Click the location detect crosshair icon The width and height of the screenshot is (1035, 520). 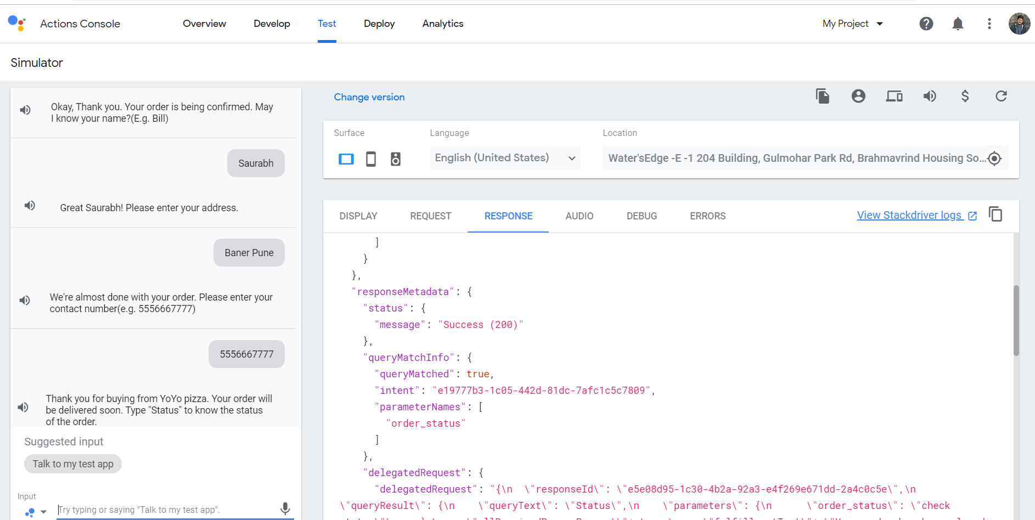[995, 159]
